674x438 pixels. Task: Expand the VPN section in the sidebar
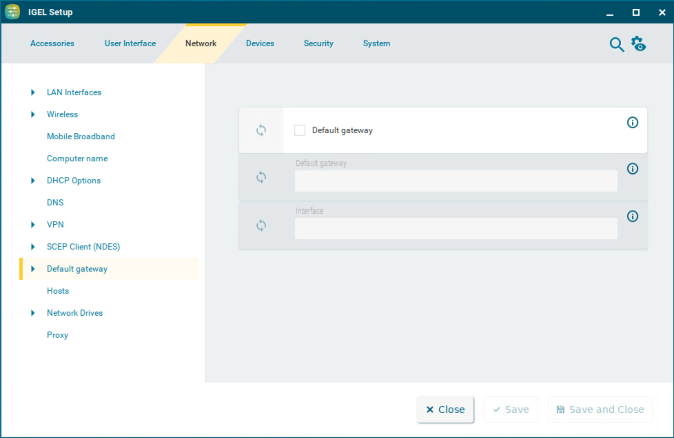pyautogui.click(x=33, y=224)
